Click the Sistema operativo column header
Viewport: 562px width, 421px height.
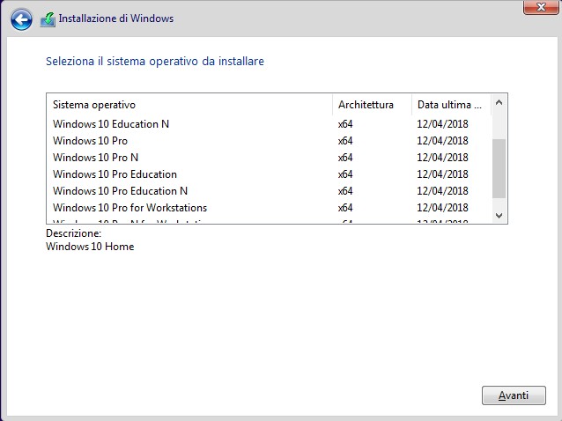[189, 105]
